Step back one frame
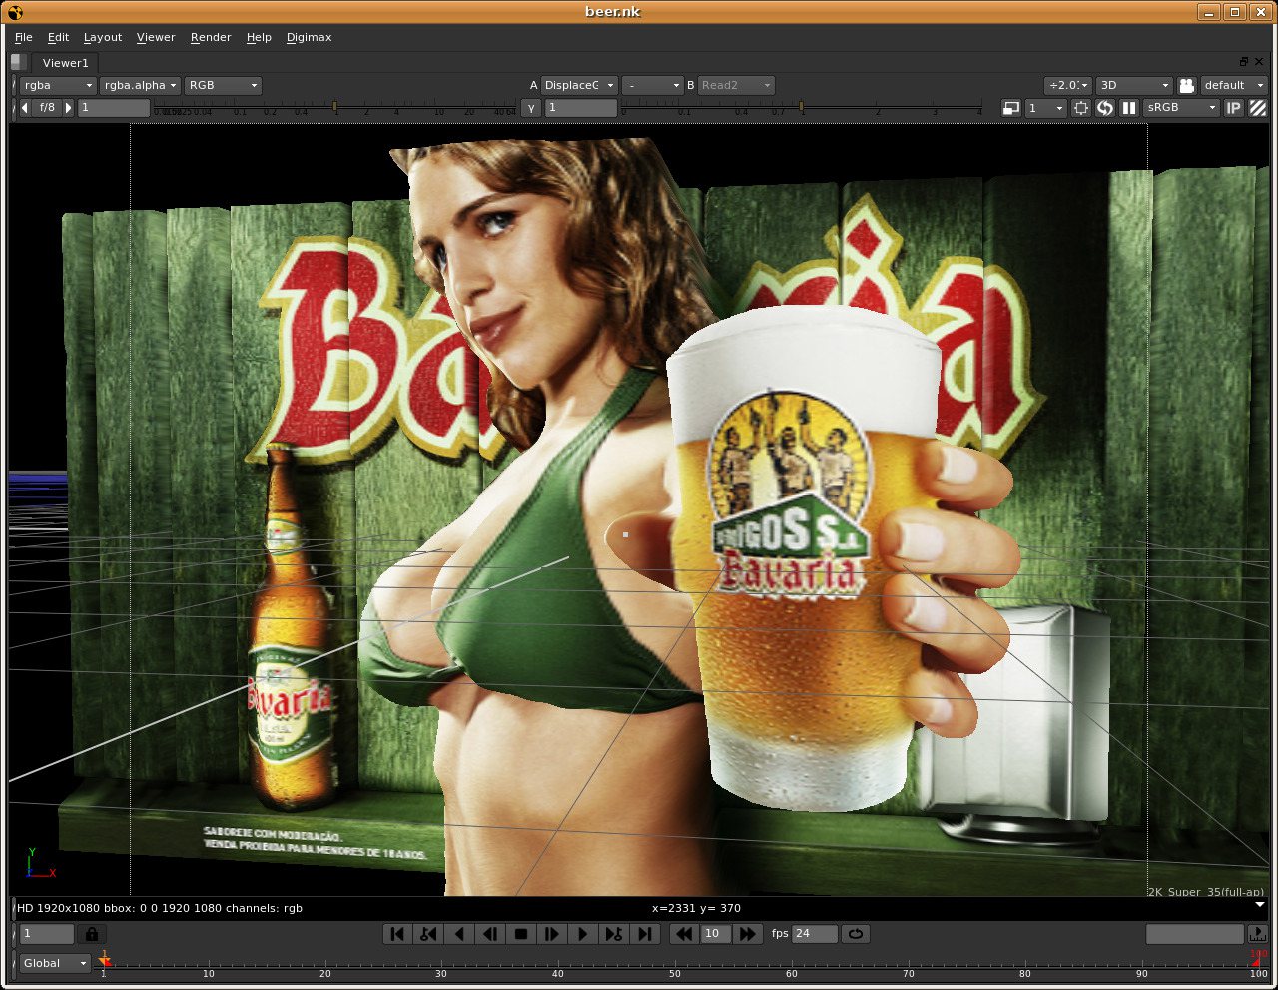This screenshot has height=990, width=1278. pos(490,934)
